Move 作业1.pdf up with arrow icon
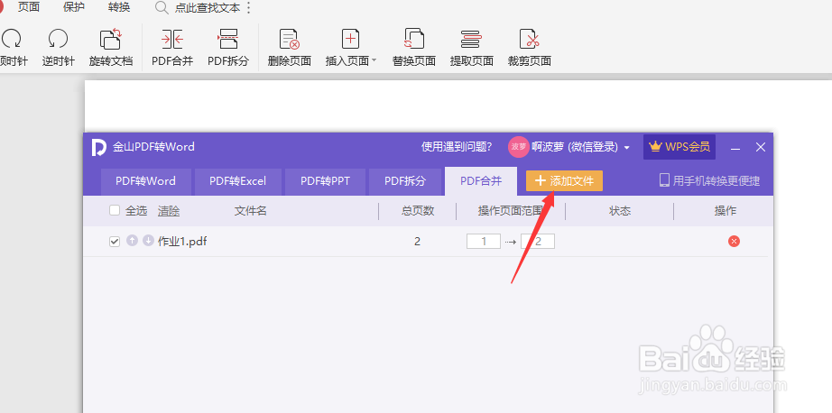 [132, 241]
